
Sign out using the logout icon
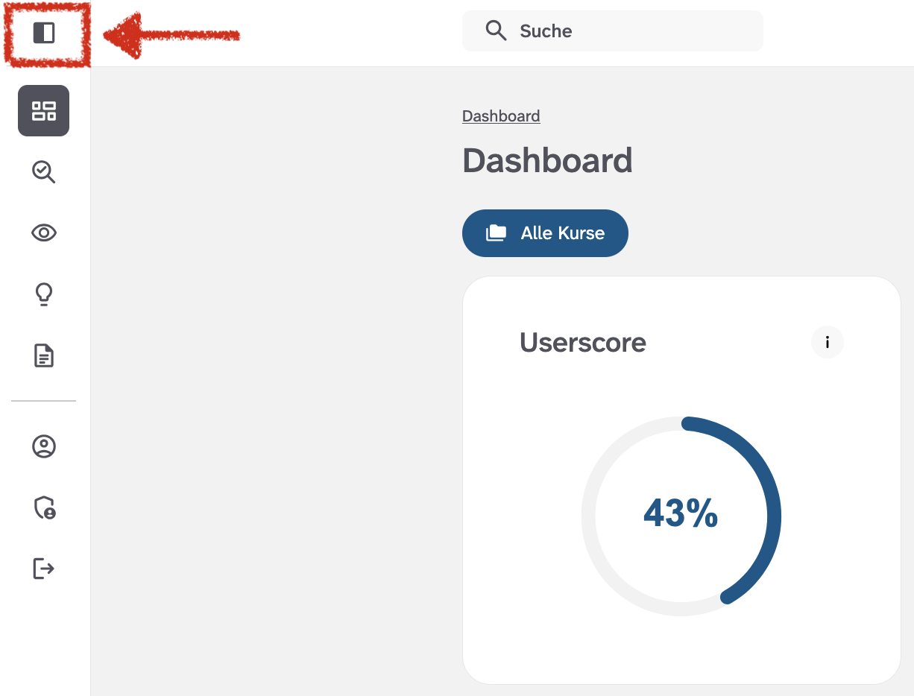tap(43, 569)
